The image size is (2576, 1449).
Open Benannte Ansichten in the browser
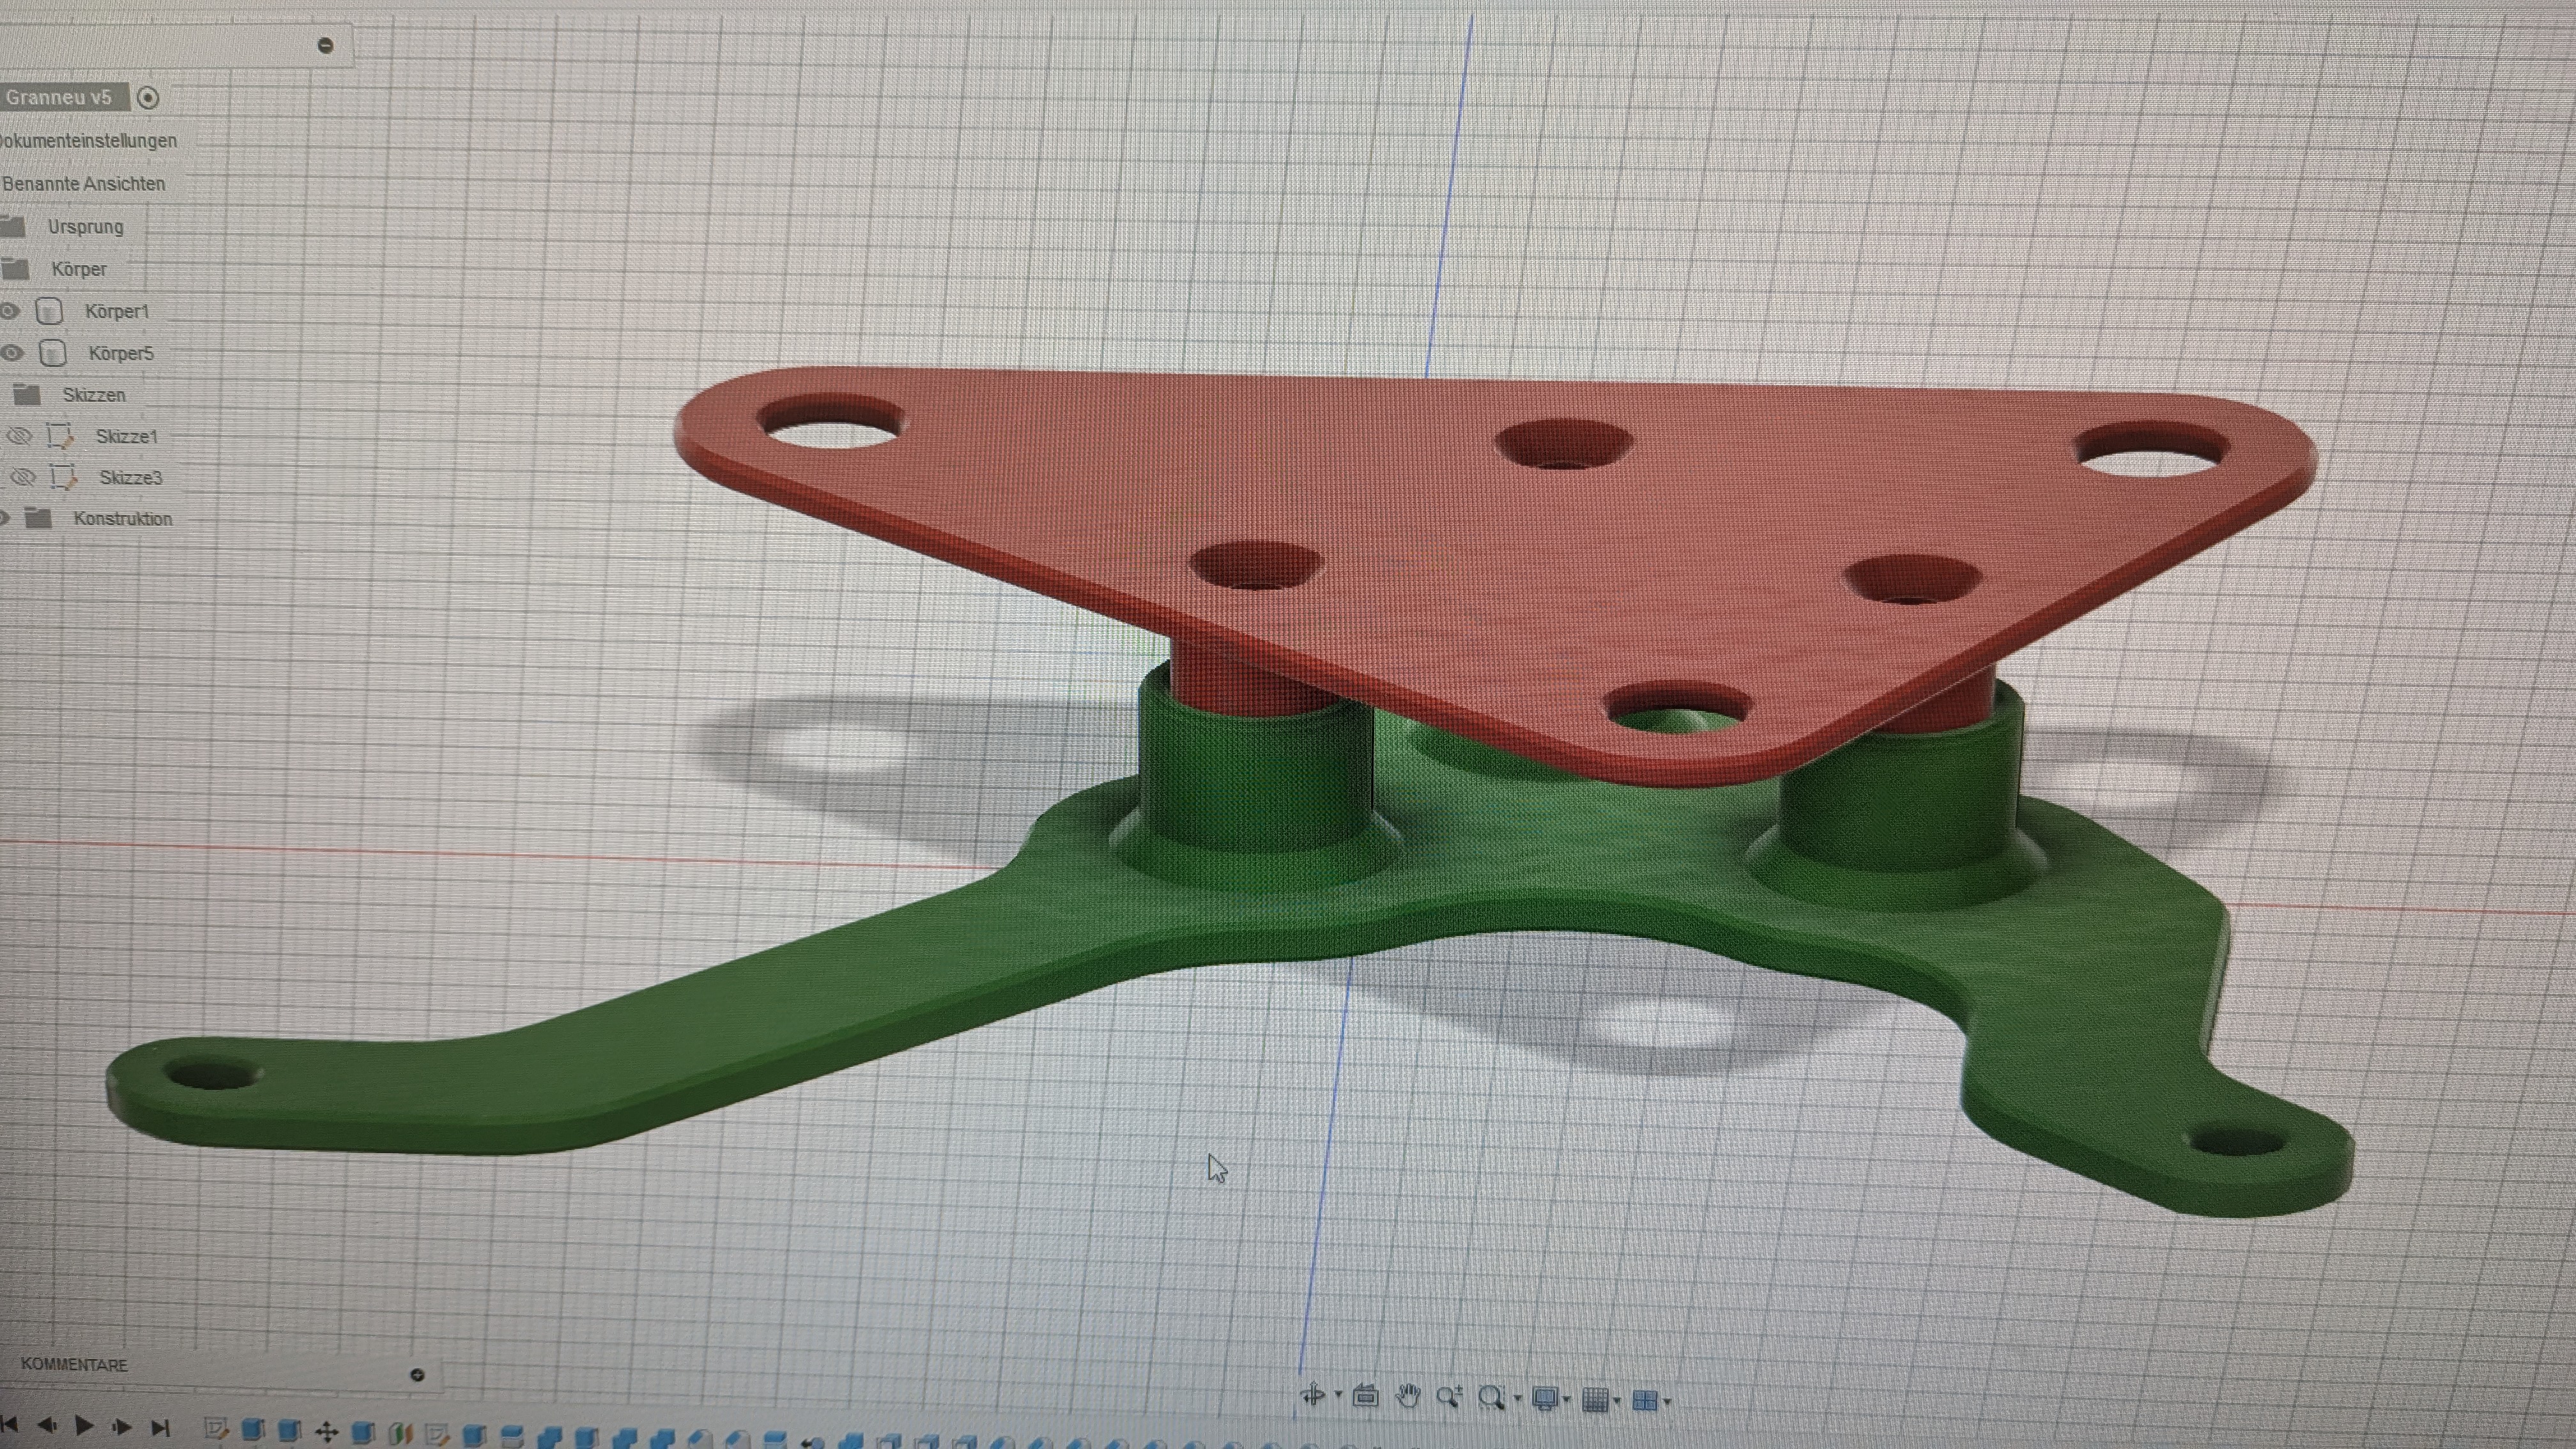tap(84, 184)
